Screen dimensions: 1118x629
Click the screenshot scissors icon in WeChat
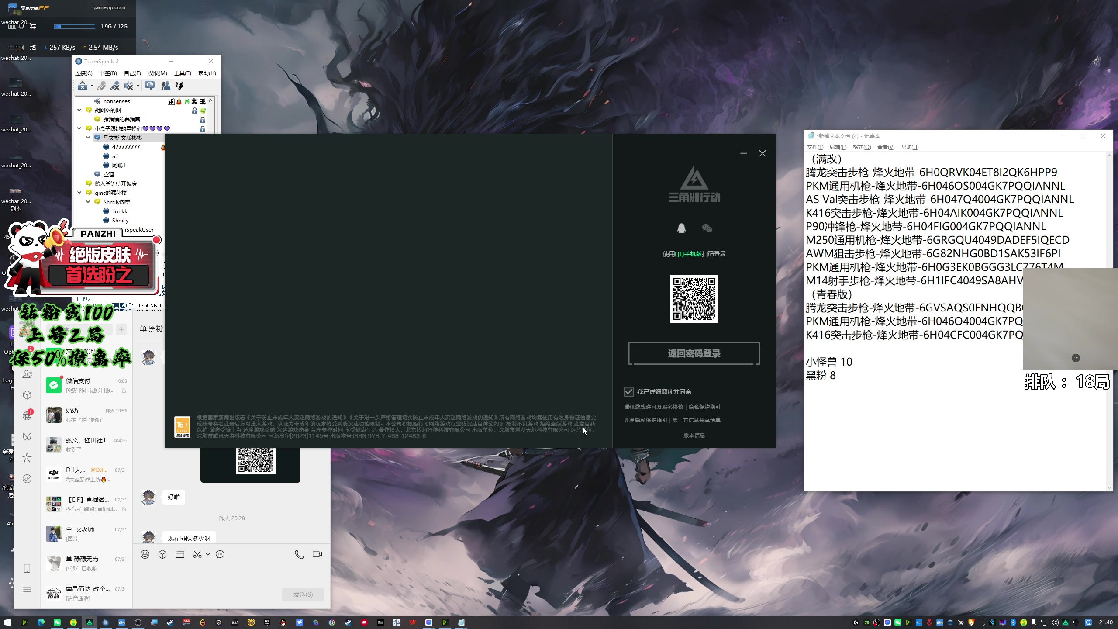(x=197, y=554)
